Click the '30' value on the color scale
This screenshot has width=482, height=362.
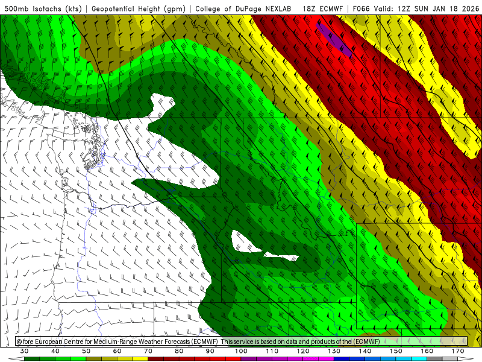tap(24, 351)
